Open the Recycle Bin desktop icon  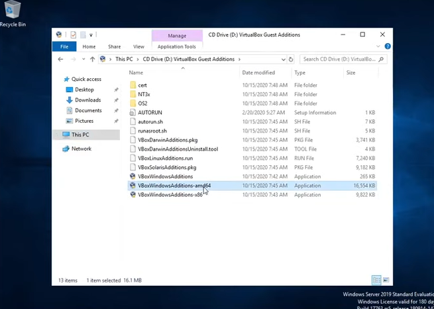tap(13, 14)
